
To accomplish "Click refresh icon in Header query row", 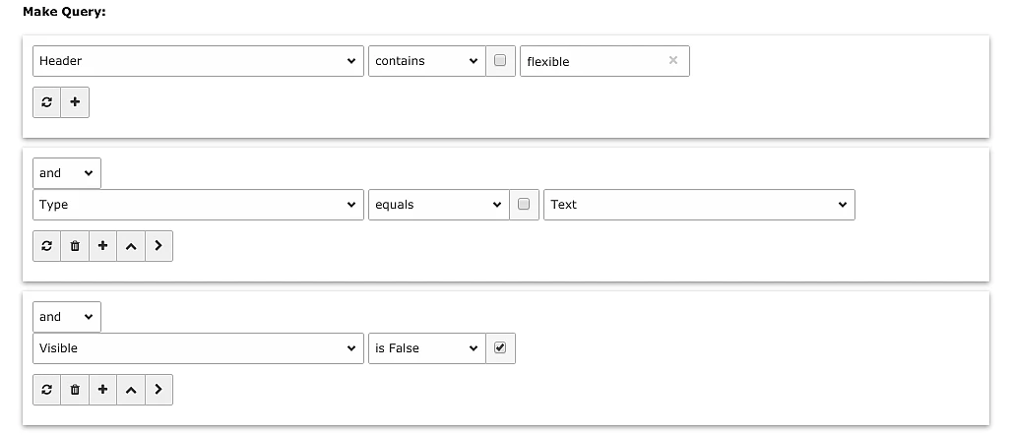I will click(x=47, y=102).
